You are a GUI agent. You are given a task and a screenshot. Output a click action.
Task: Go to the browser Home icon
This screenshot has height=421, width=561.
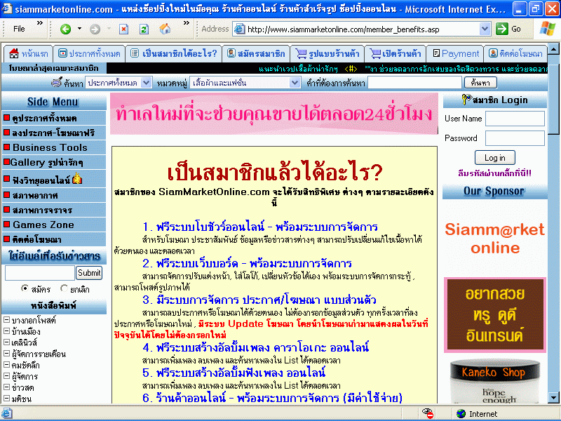[165, 29]
